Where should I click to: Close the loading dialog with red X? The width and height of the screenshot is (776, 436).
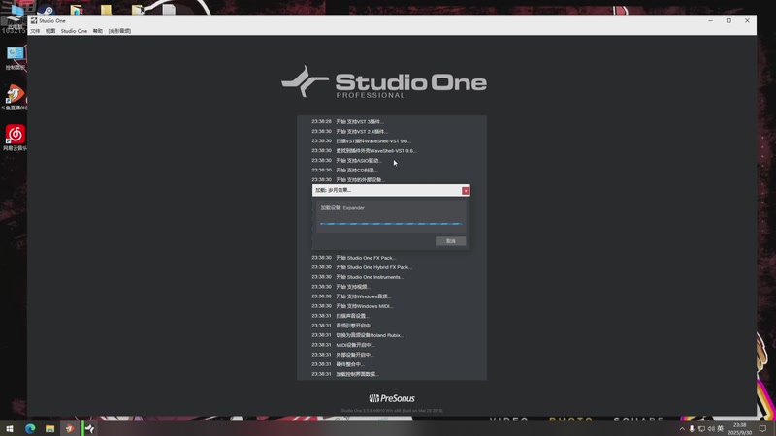(x=466, y=190)
